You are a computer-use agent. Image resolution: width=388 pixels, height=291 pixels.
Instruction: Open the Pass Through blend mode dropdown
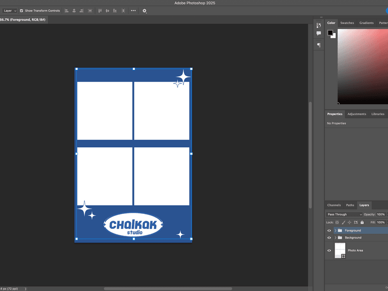(344, 214)
